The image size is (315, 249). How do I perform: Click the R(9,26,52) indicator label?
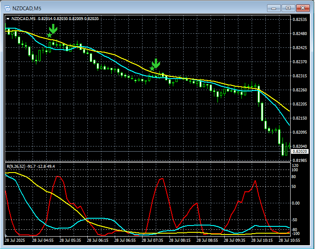click(16, 166)
